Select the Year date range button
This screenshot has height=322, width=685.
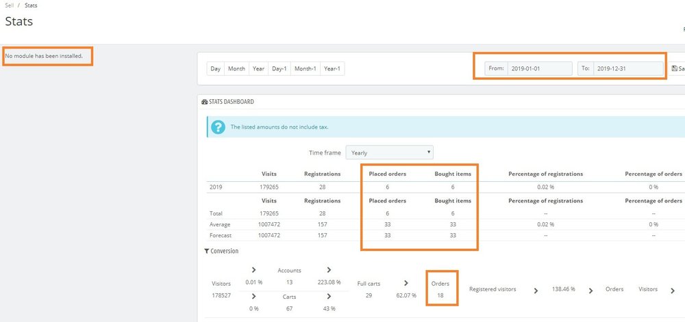(x=259, y=68)
